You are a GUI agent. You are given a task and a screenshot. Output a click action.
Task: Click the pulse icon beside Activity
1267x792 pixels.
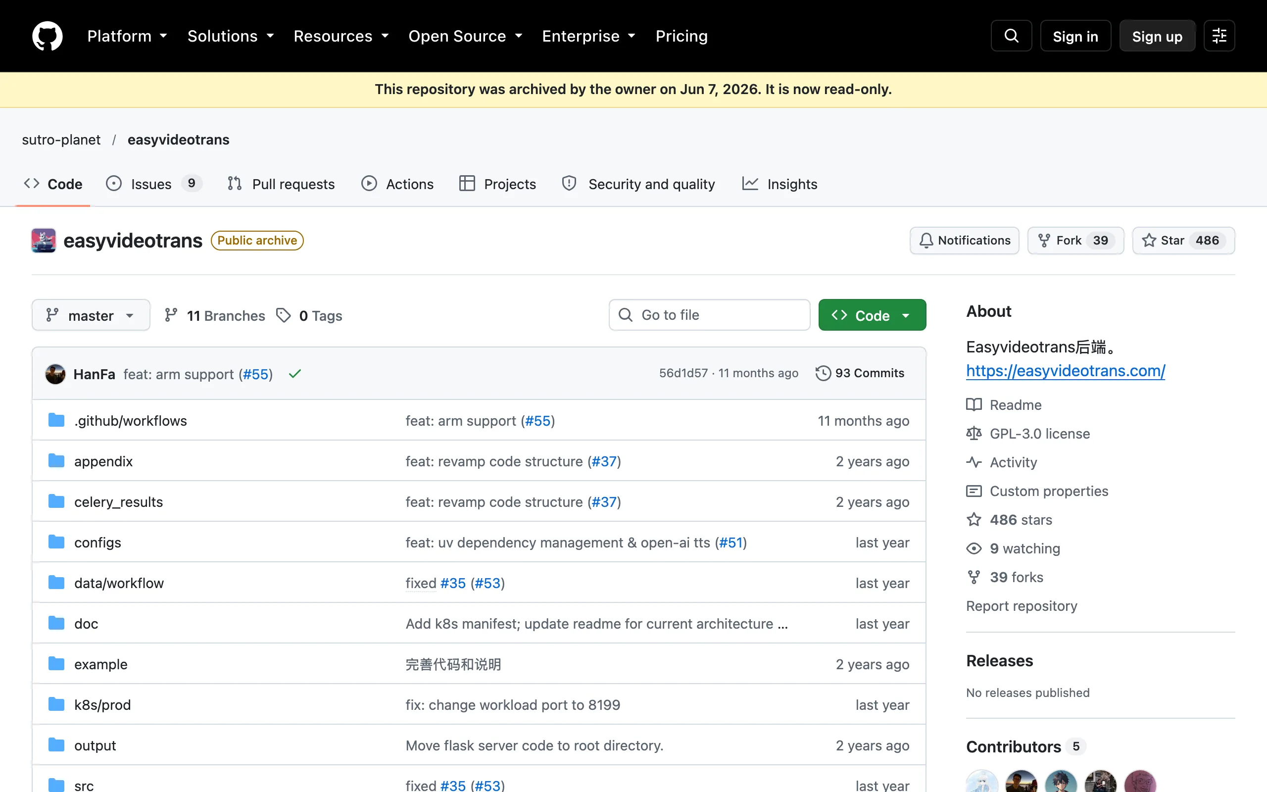pos(974,462)
